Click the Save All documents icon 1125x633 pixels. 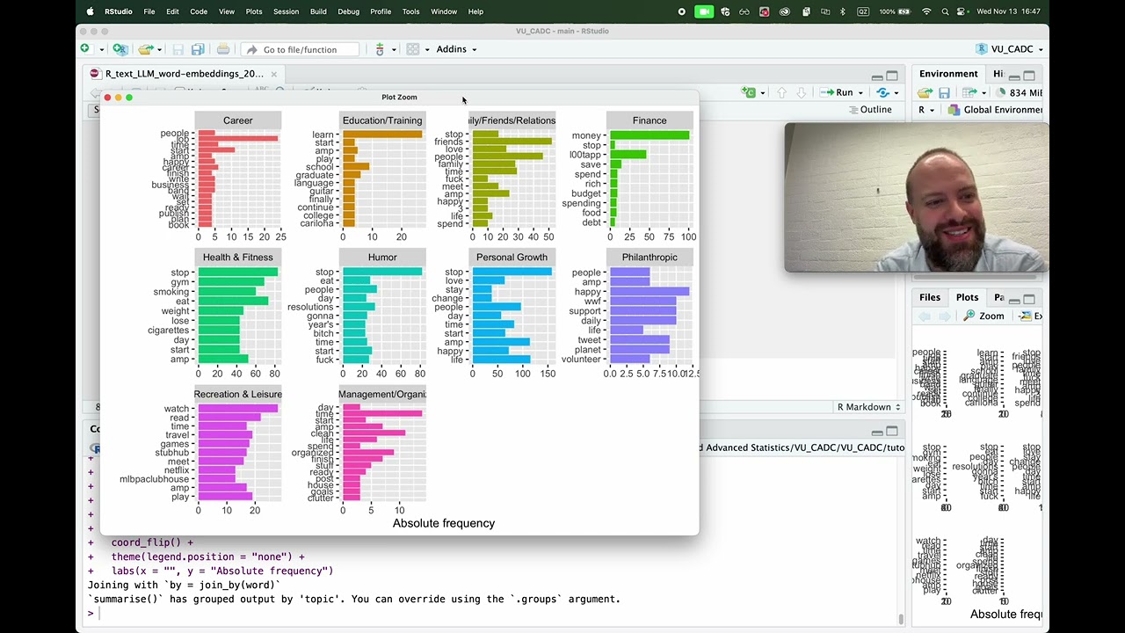(x=198, y=49)
